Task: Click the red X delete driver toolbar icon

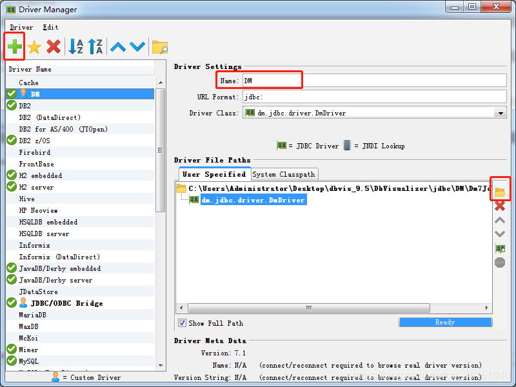Action: [x=54, y=46]
